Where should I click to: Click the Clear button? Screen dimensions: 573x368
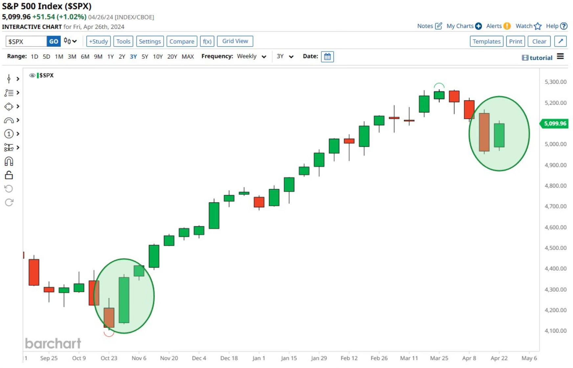coord(539,41)
